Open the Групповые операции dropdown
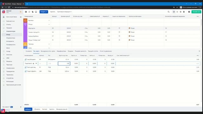 (x=64, y=12)
